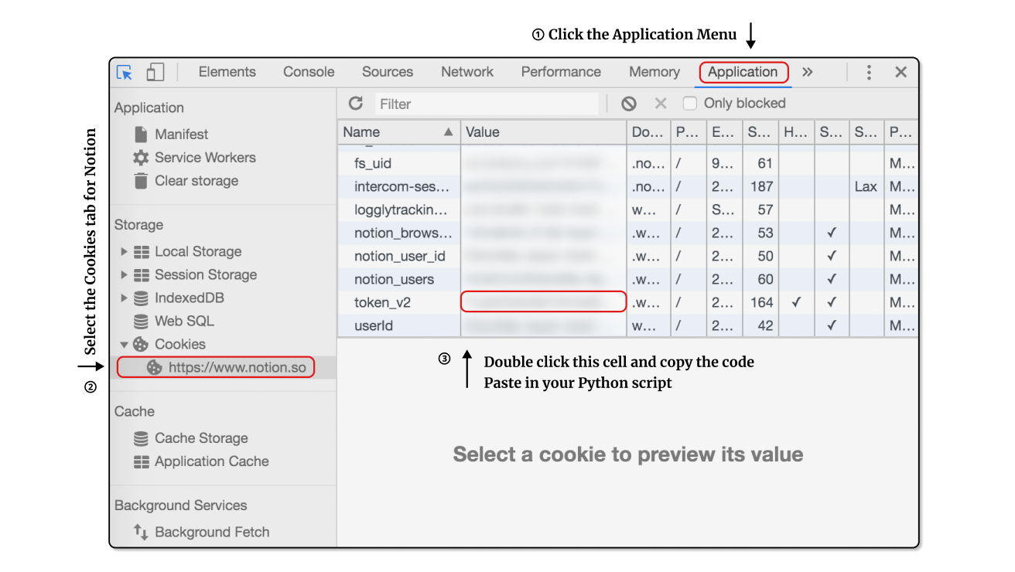Select the logglytrackin… cookie row
This screenshot has height=572, width=1015.
pos(627,210)
